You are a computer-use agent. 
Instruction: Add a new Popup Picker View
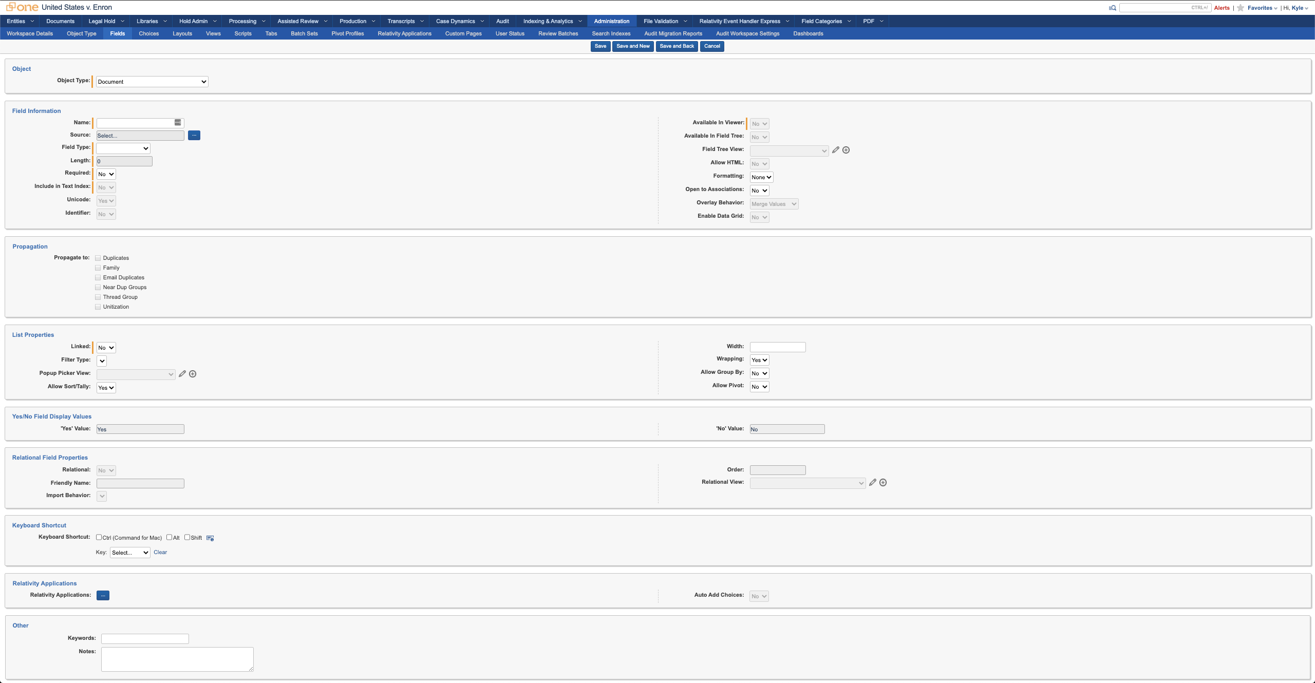pos(193,374)
